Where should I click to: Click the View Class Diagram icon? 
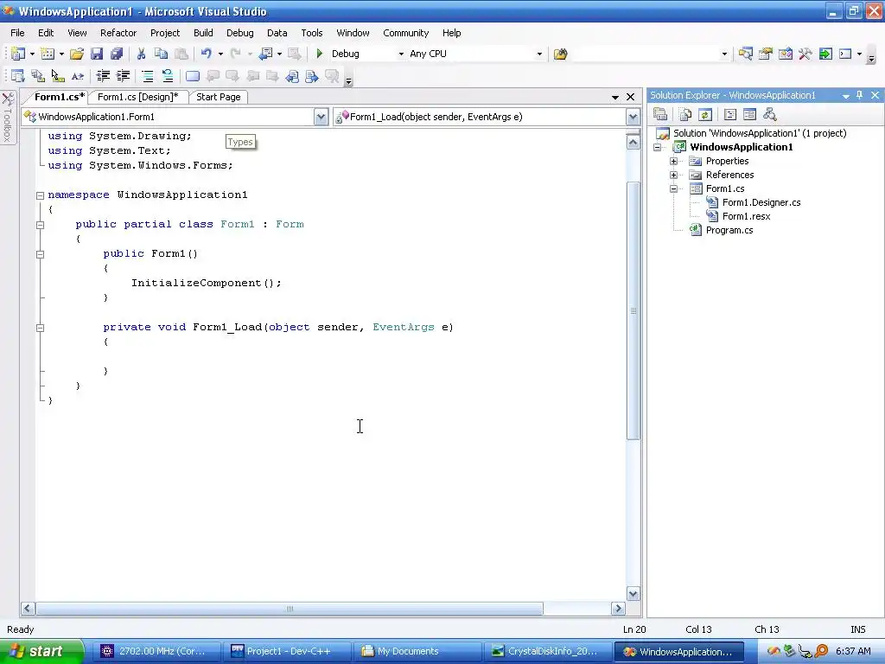click(x=770, y=115)
